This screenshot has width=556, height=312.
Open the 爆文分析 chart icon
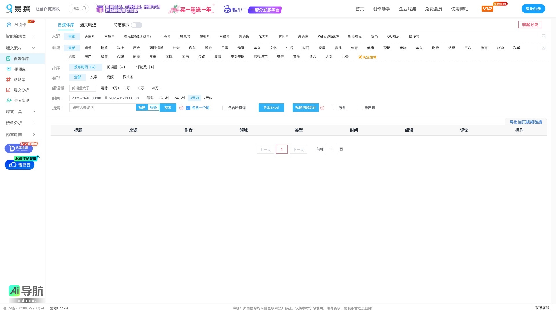(x=8, y=90)
